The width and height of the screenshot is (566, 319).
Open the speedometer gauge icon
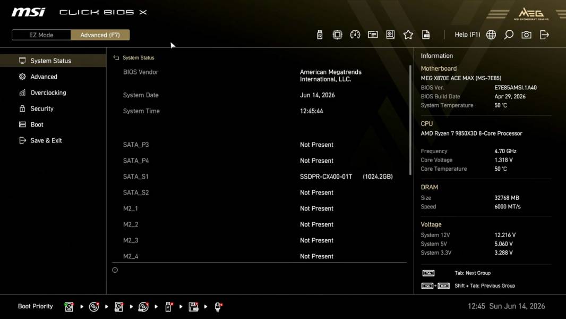click(355, 35)
